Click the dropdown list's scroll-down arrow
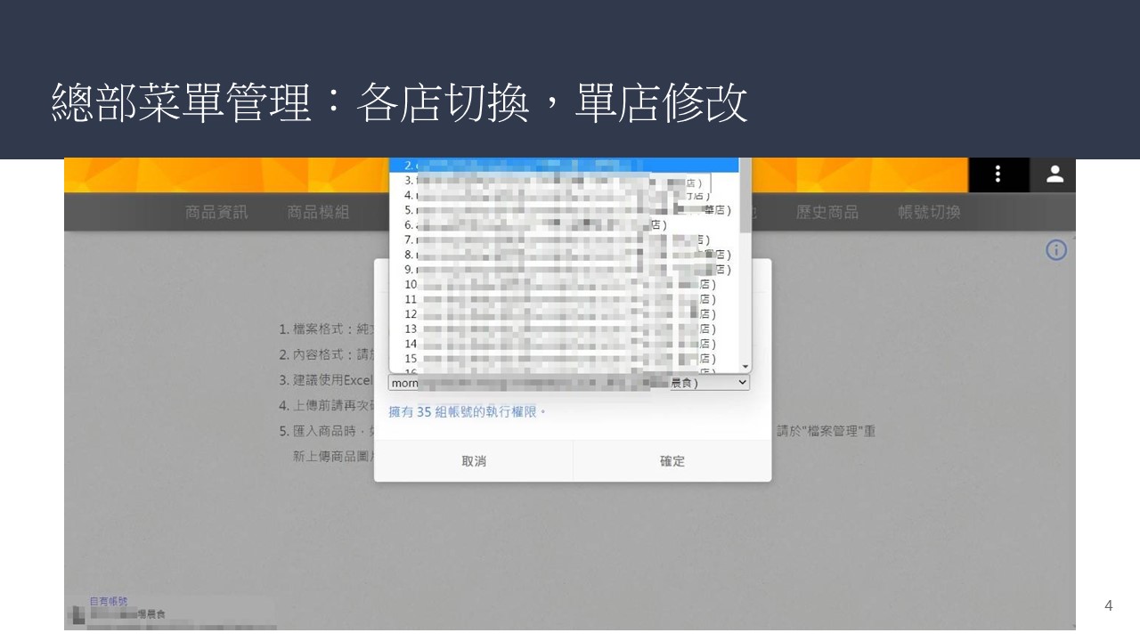This screenshot has width=1140, height=641. 745,366
